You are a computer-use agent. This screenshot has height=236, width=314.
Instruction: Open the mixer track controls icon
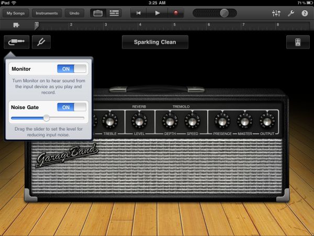click(276, 13)
